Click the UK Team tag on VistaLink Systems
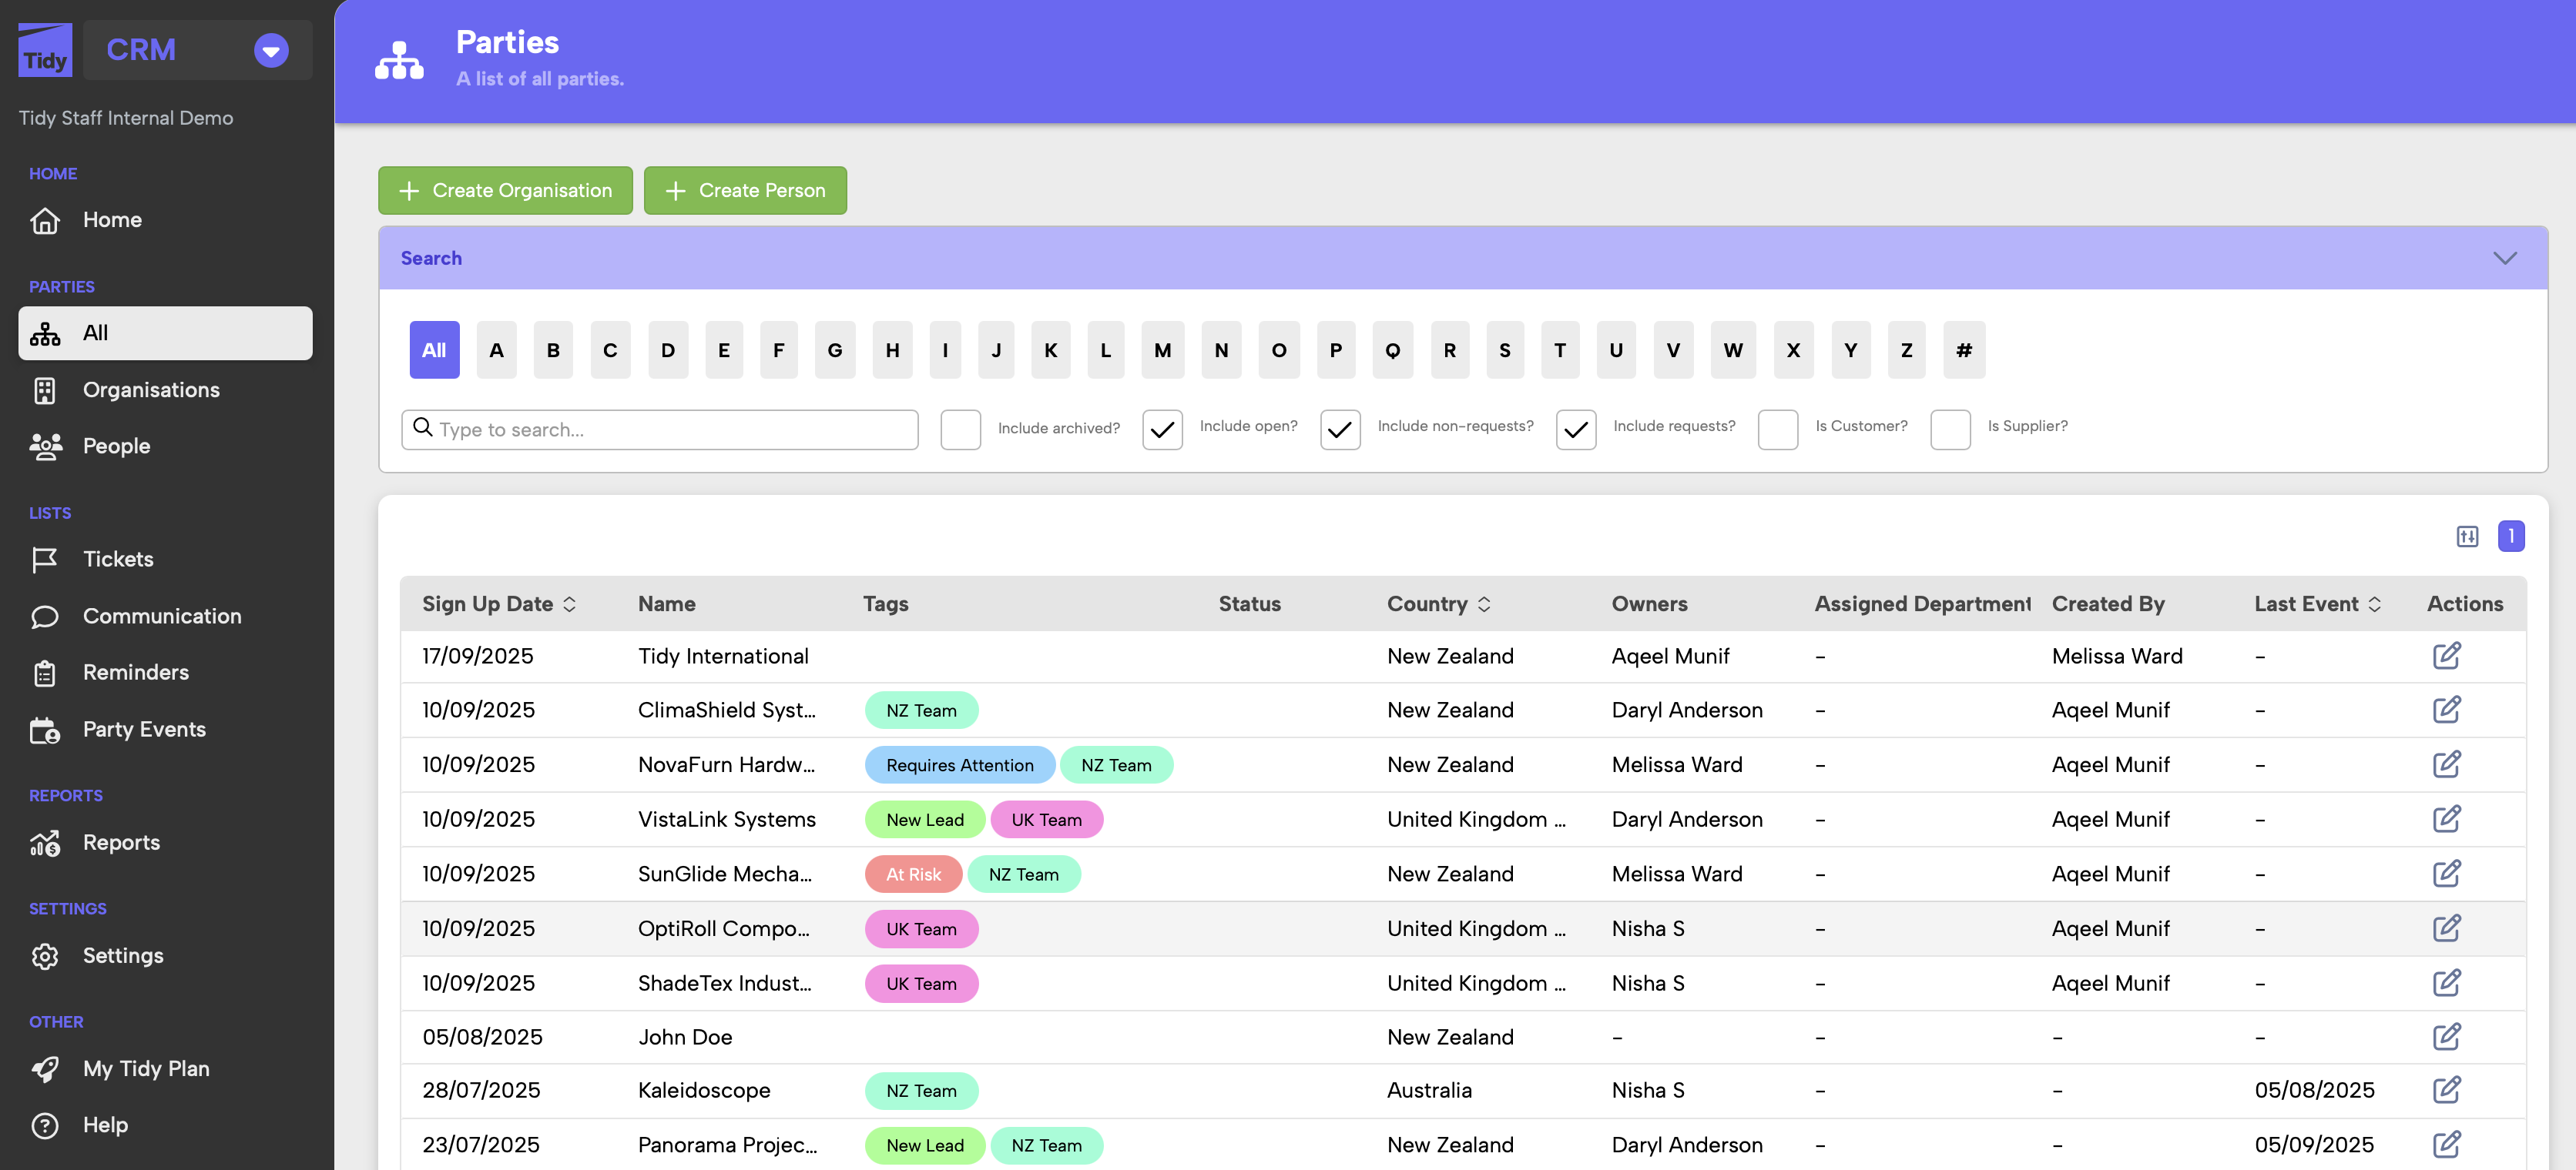Screen dimensions: 2576x1170 [x=1045, y=819]
